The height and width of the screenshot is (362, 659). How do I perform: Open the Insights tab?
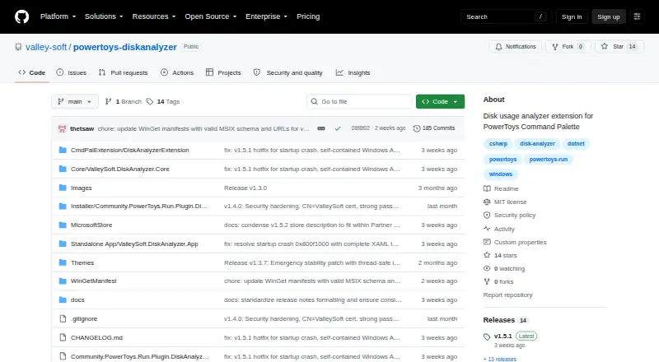[353, 72]
